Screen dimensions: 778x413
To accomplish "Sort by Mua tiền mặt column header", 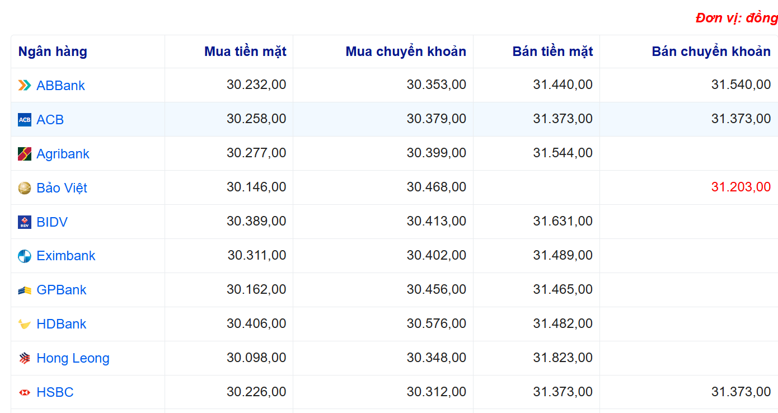I will tap(245, 51).
